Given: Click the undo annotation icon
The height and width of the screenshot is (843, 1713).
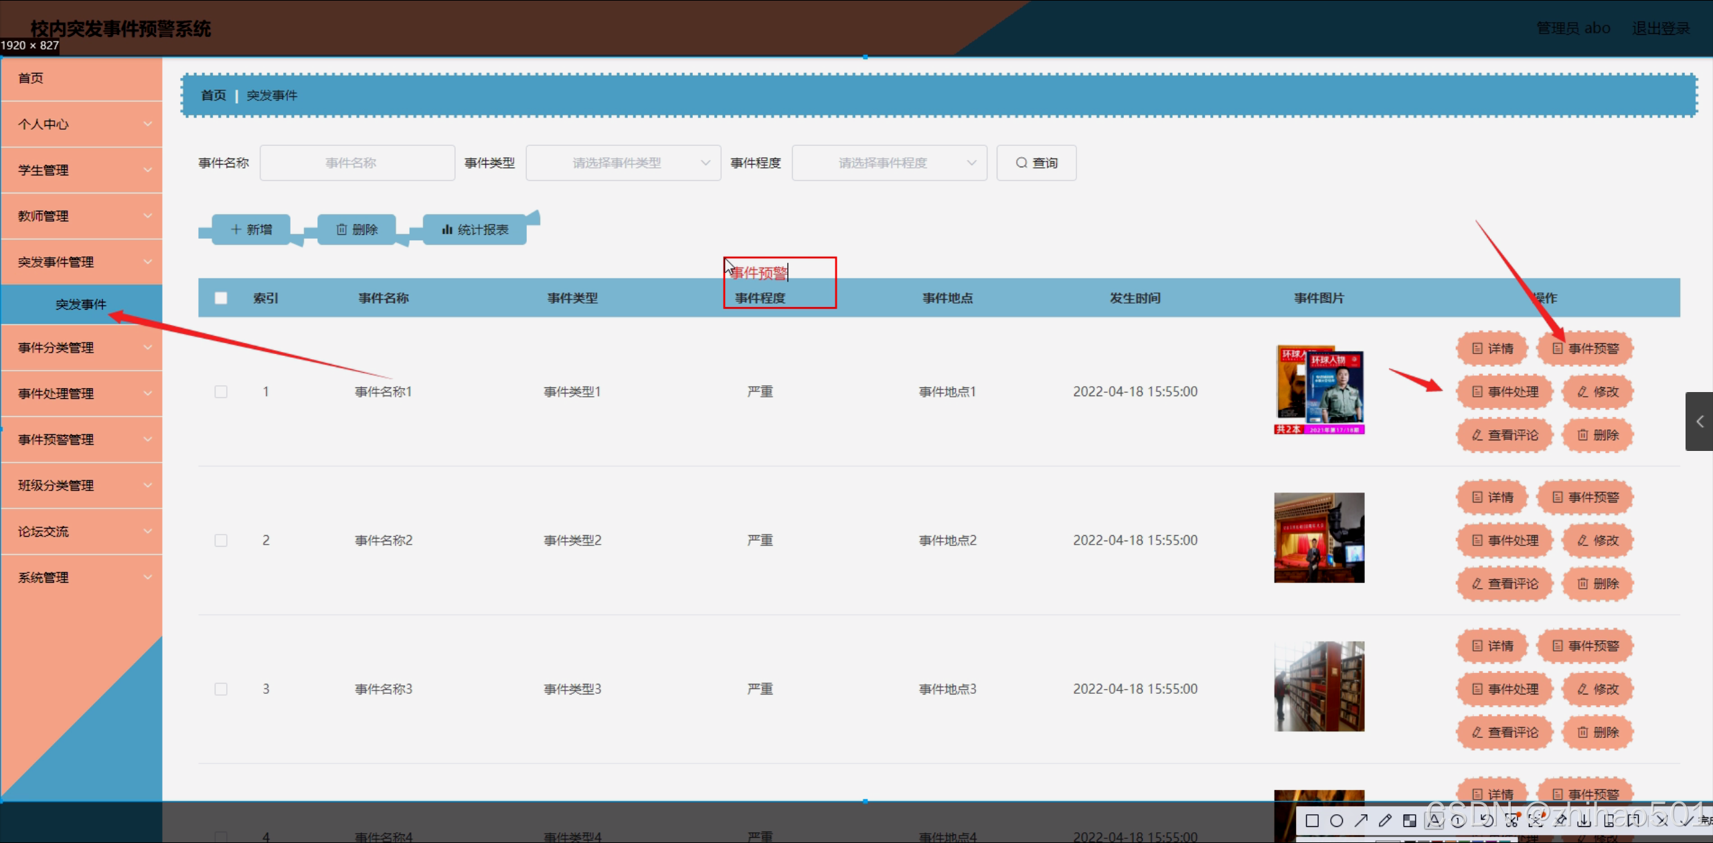Looking at the screenshot, I should [1487, 821].
